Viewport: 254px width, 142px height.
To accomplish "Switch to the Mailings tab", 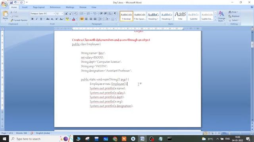I will pyautogui.click(x=70, y=7).
